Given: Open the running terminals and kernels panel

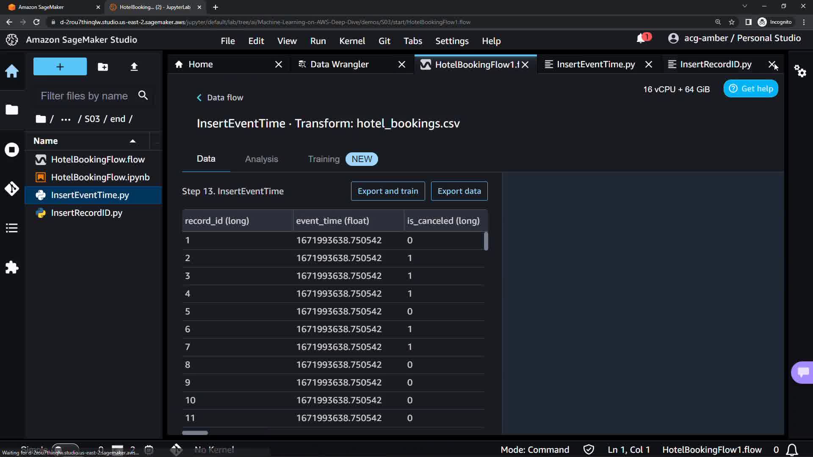Looking at the screenshot, I should click(x=12, y=150).
